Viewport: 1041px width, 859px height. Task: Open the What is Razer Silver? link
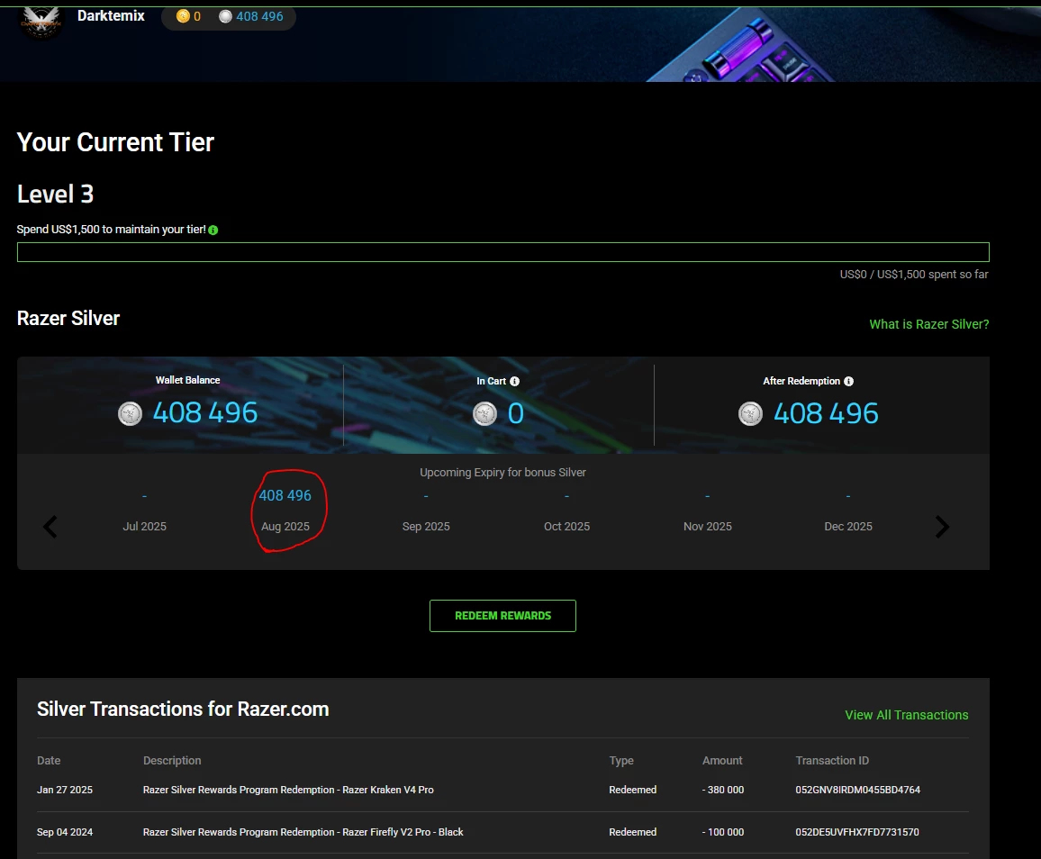coord(928,324)
